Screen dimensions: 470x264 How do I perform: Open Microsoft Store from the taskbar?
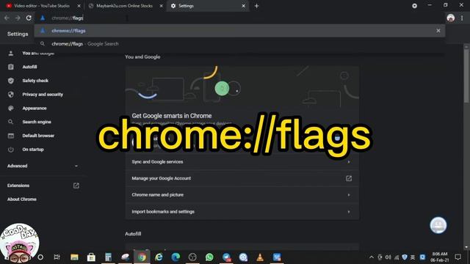pyautogui.click(x=91, y=257)
